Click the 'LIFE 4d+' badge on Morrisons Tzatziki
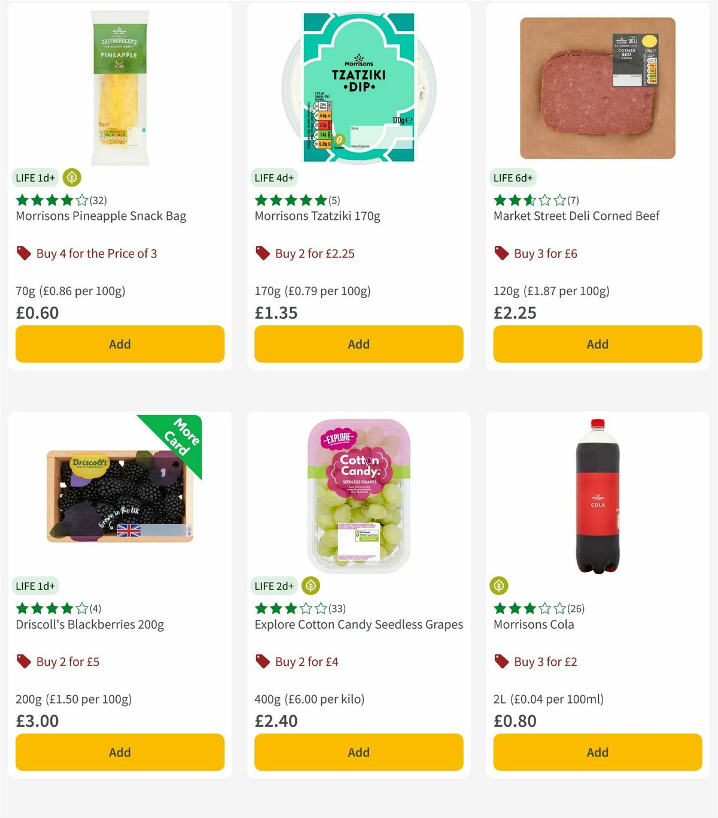 coord(274,178)
